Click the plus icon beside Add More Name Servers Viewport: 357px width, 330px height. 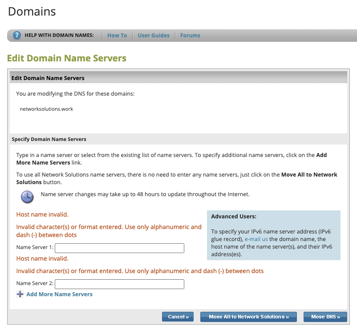(x=20, y=294)
